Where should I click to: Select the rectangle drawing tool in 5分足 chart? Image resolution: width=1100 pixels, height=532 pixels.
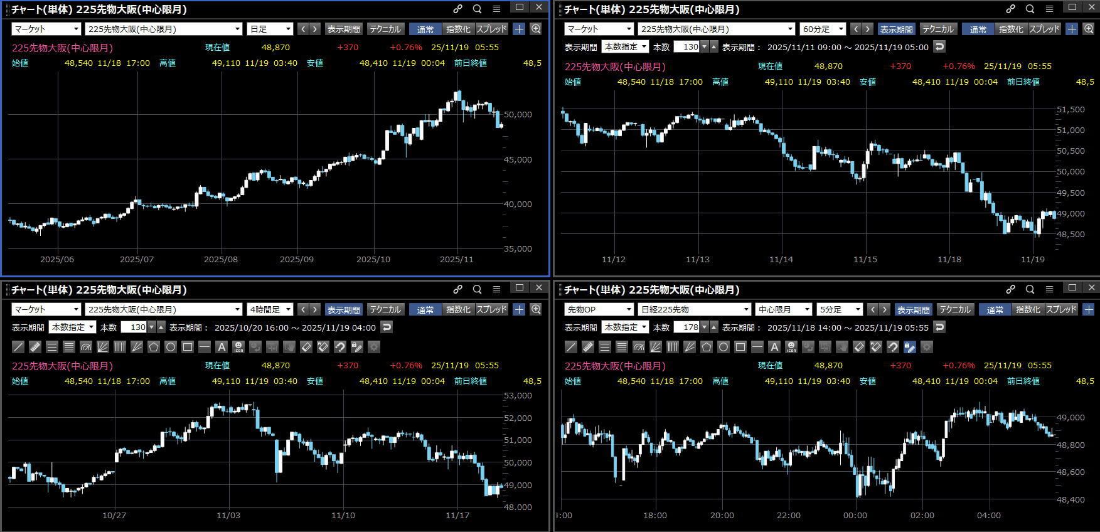pos(740,347)
